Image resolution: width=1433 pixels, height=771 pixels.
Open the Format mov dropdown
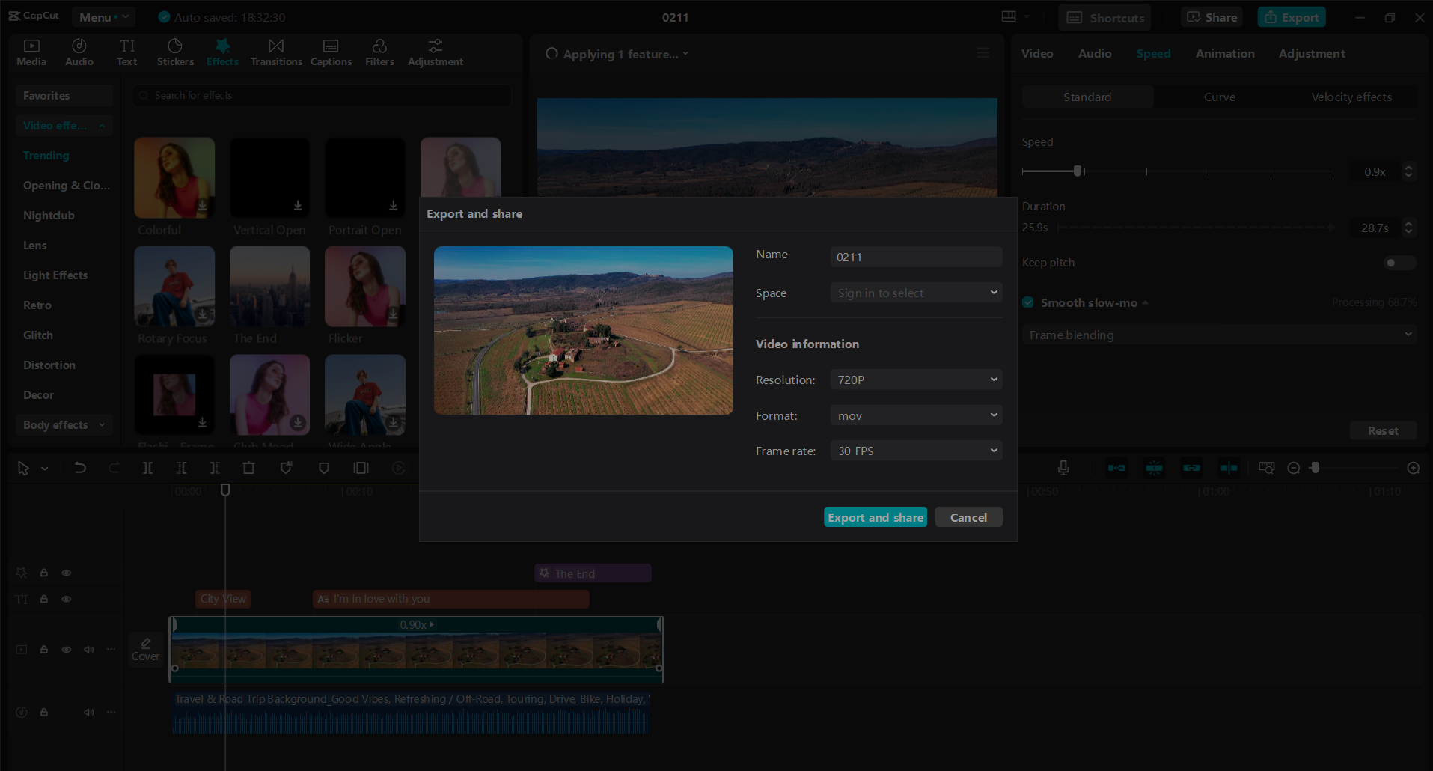tap(916, 415)
